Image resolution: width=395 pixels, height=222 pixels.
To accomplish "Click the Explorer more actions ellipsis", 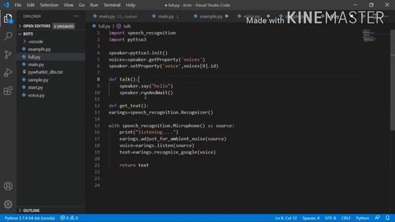I will point(76,16).
